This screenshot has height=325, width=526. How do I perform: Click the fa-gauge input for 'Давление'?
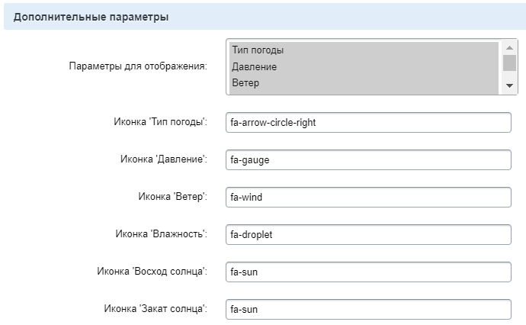click(x=368, y=160)
